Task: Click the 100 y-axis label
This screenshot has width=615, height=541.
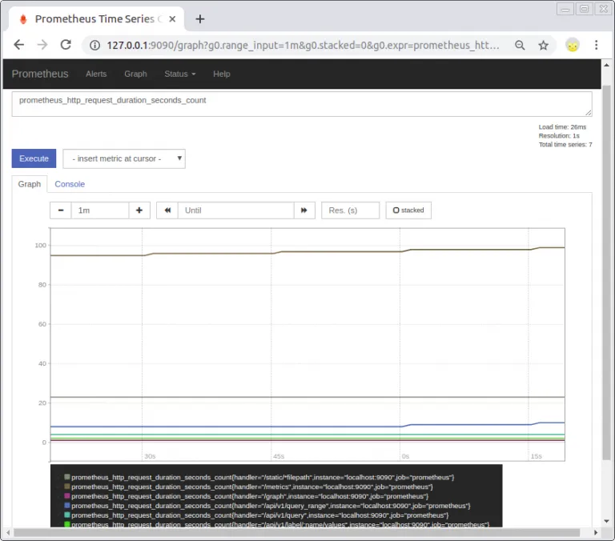Action: pos(40,246)
